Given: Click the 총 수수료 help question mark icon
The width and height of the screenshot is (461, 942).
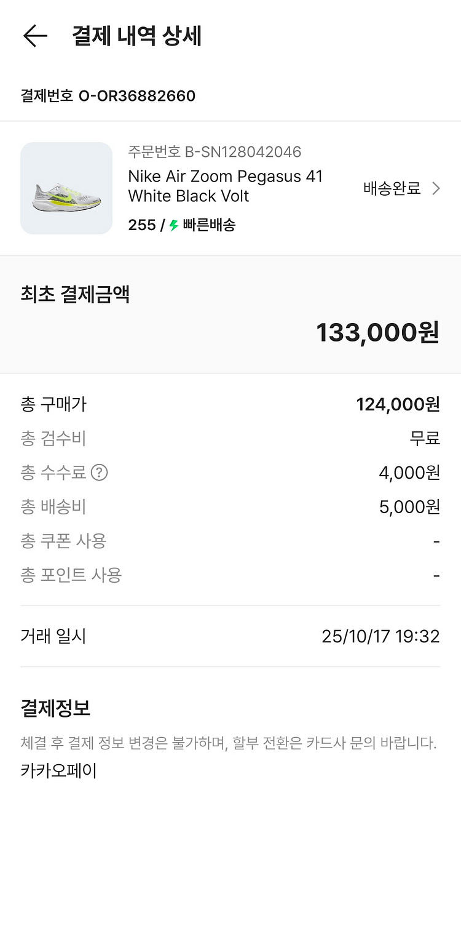Looking at the screenshot, I should [x=99, y=473].
